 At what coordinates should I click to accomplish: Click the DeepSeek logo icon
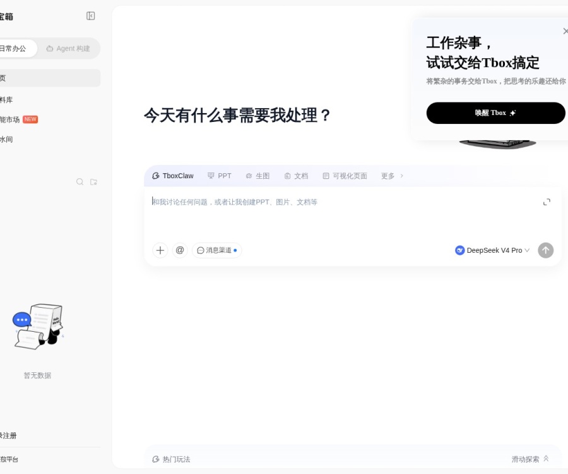point(459,250)
